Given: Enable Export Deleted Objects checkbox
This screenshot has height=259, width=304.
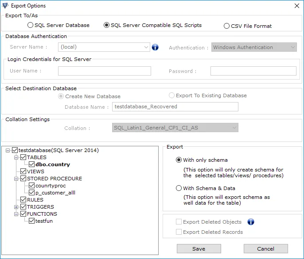Looking at the screenshot, I should coord(179,222).
